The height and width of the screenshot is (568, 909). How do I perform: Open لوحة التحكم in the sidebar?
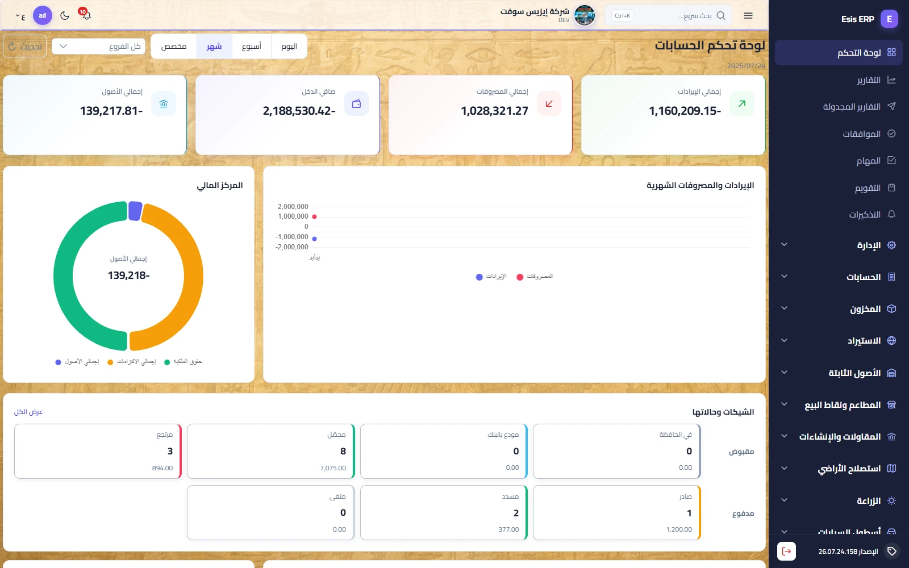point(839,52)
